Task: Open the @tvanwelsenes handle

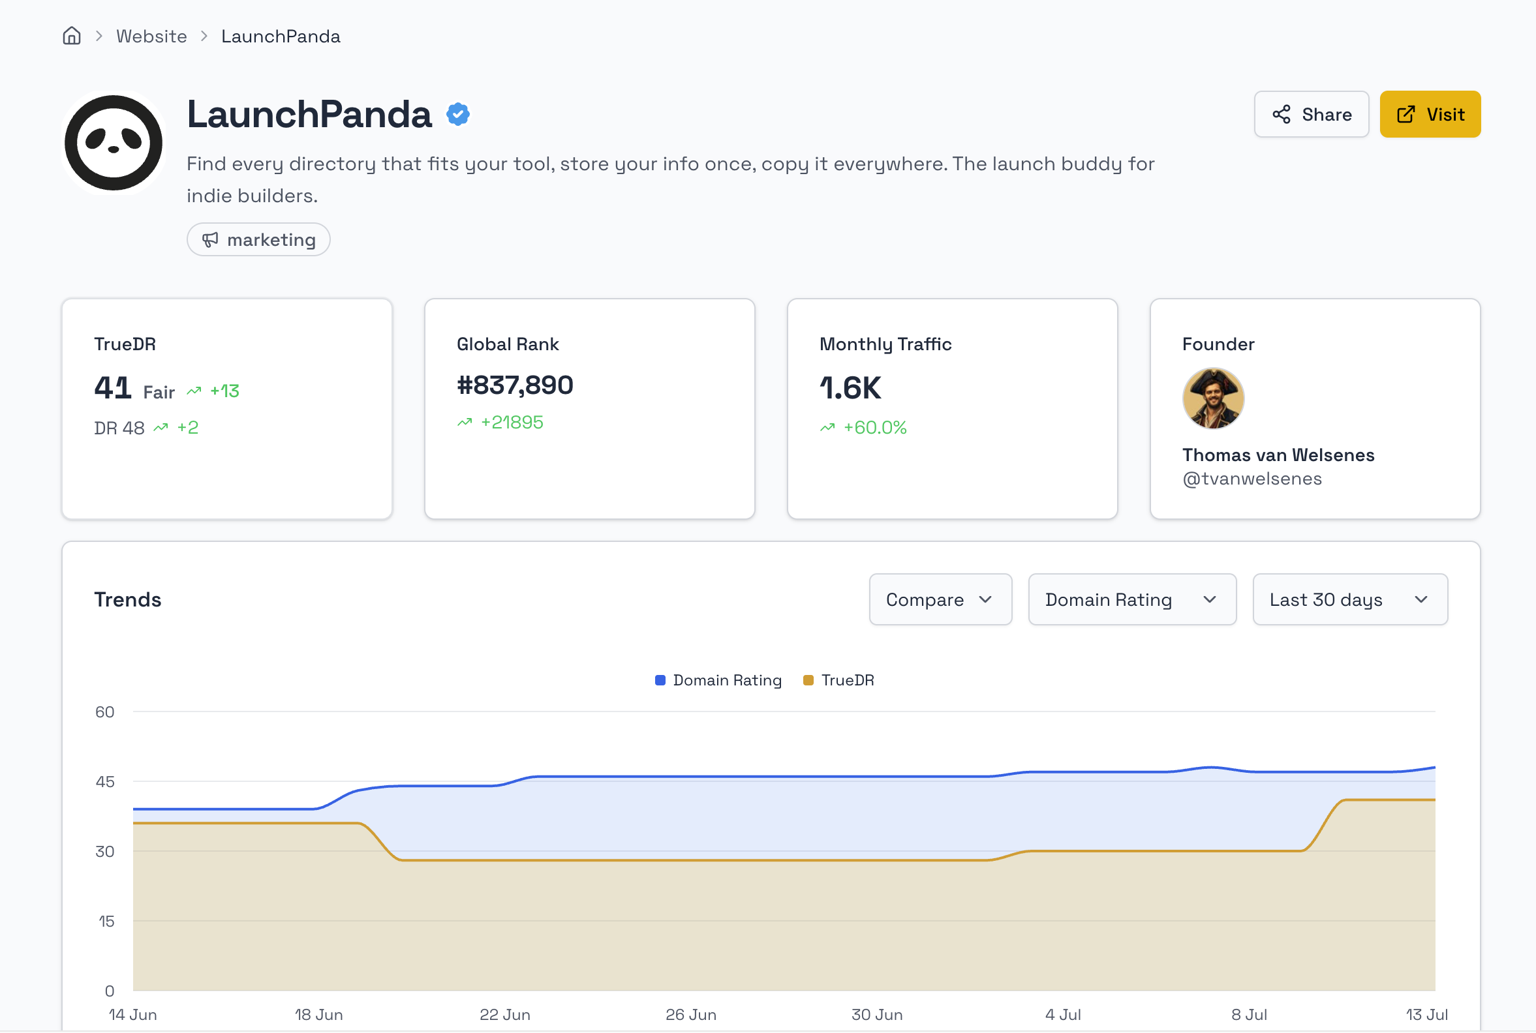Action: point(1252,479)
